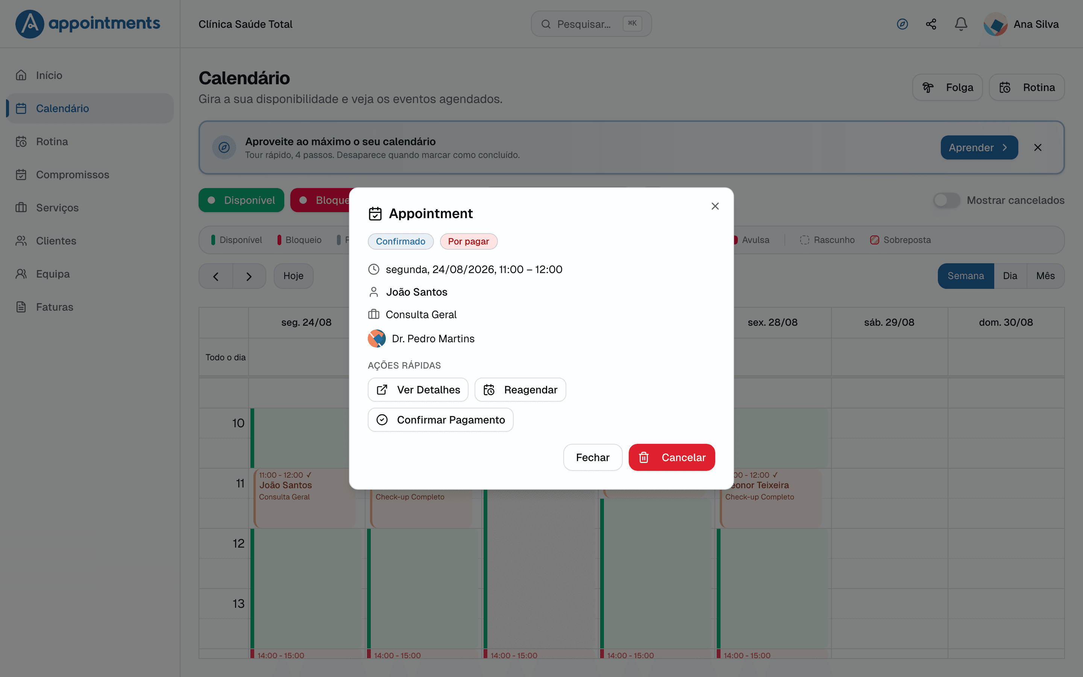This screenshot has height=677, width=1083.
Task: Click the palm tree icon in Folga
Action: point(928,87)
